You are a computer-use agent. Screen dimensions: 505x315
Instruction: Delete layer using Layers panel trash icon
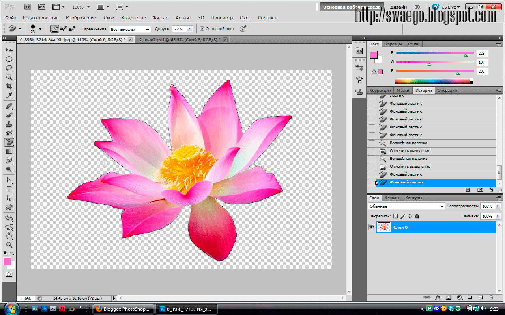click(x=491, y=297)
